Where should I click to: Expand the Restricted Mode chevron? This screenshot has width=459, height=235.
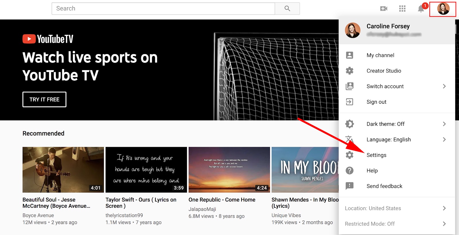[x=444, y=224]
